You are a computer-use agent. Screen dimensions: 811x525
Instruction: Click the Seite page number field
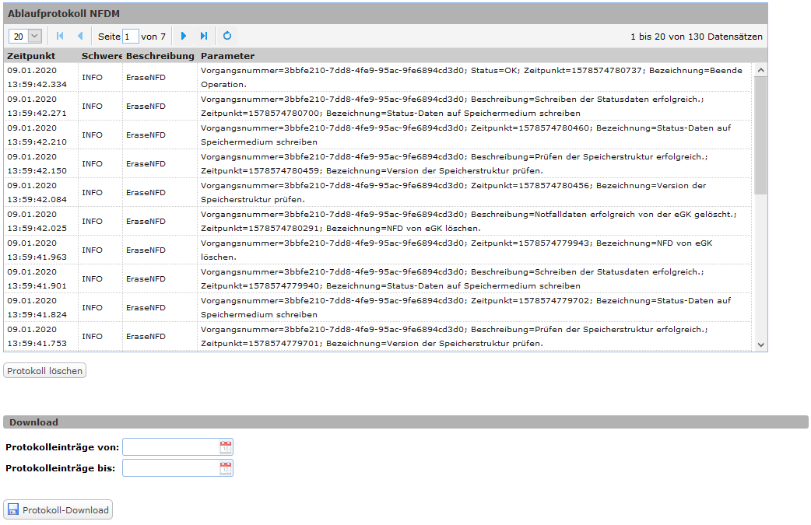click(131, 37)
